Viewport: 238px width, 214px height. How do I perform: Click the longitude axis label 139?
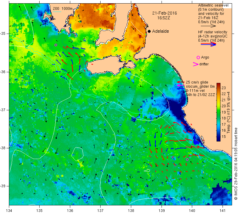point(162,211)
